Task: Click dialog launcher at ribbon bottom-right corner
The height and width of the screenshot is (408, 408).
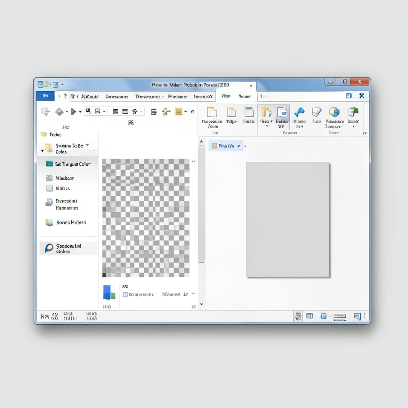Action: click(365, 133)
